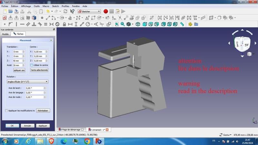This screenshot has width=258, height=145.
Task: Rotate view with navigation cube right arrow
Action: click(x=255, y=43)
